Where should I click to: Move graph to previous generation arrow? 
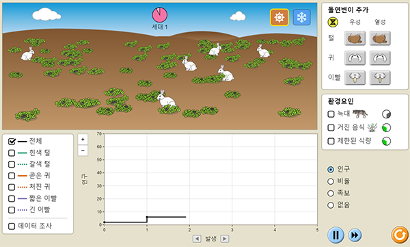coord(197,239)
